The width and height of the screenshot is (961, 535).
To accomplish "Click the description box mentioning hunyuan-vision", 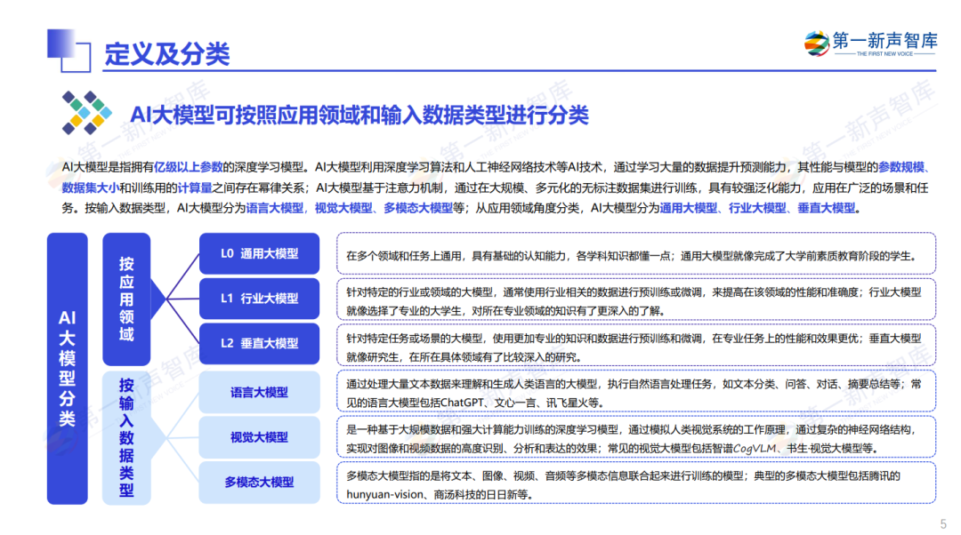I will (636, 483).
